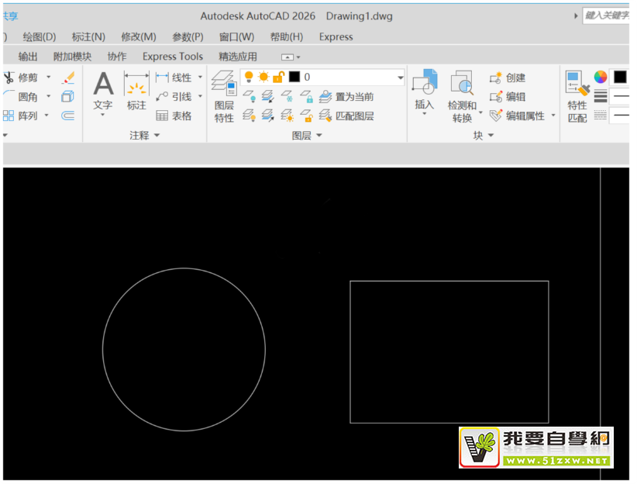Viewport: 637px width, 484px height.
Task: Click the erase icon beside 修剪
Action: 68,78
